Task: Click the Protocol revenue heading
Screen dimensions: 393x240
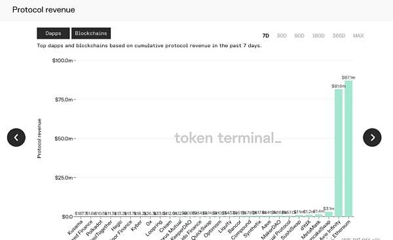Action: coord(44,10)
